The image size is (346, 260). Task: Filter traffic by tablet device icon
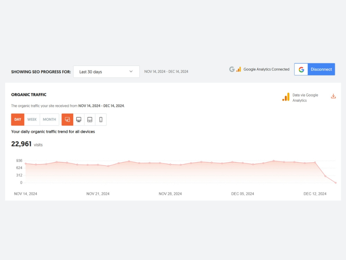pos(90,119)
